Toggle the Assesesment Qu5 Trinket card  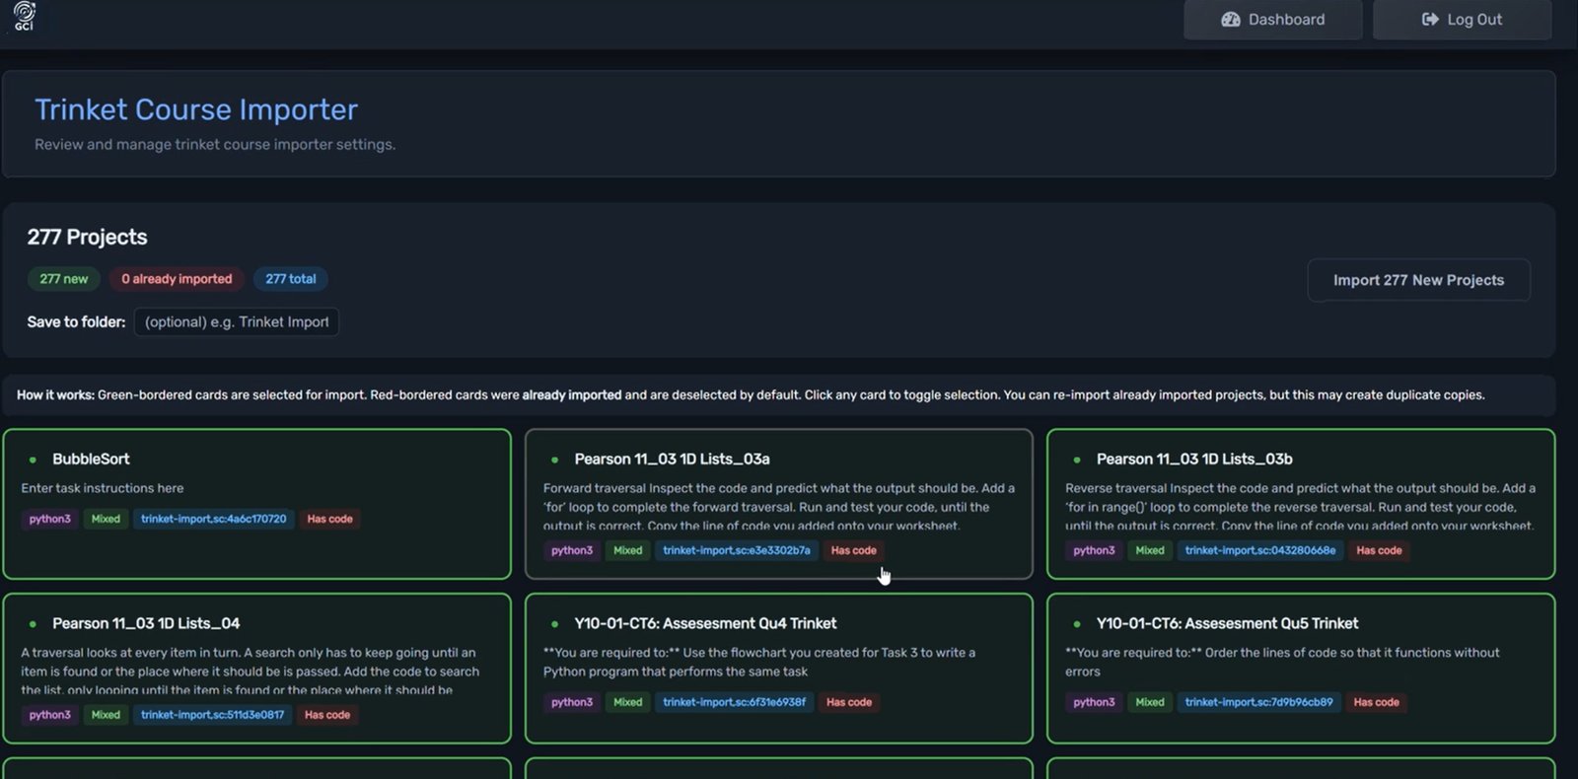1300,669
